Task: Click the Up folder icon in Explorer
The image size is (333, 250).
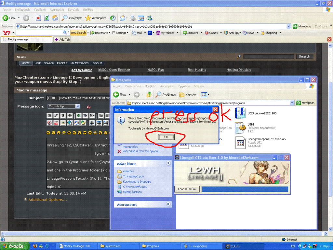Action: click(149, 94)
